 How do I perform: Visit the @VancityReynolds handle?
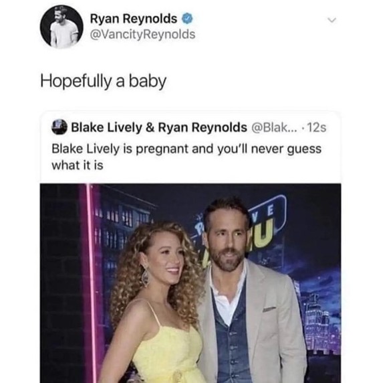(142, 34)
